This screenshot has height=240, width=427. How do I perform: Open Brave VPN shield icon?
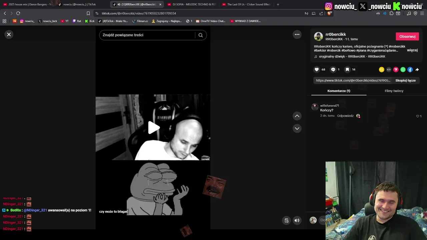[x=415, y=13]
